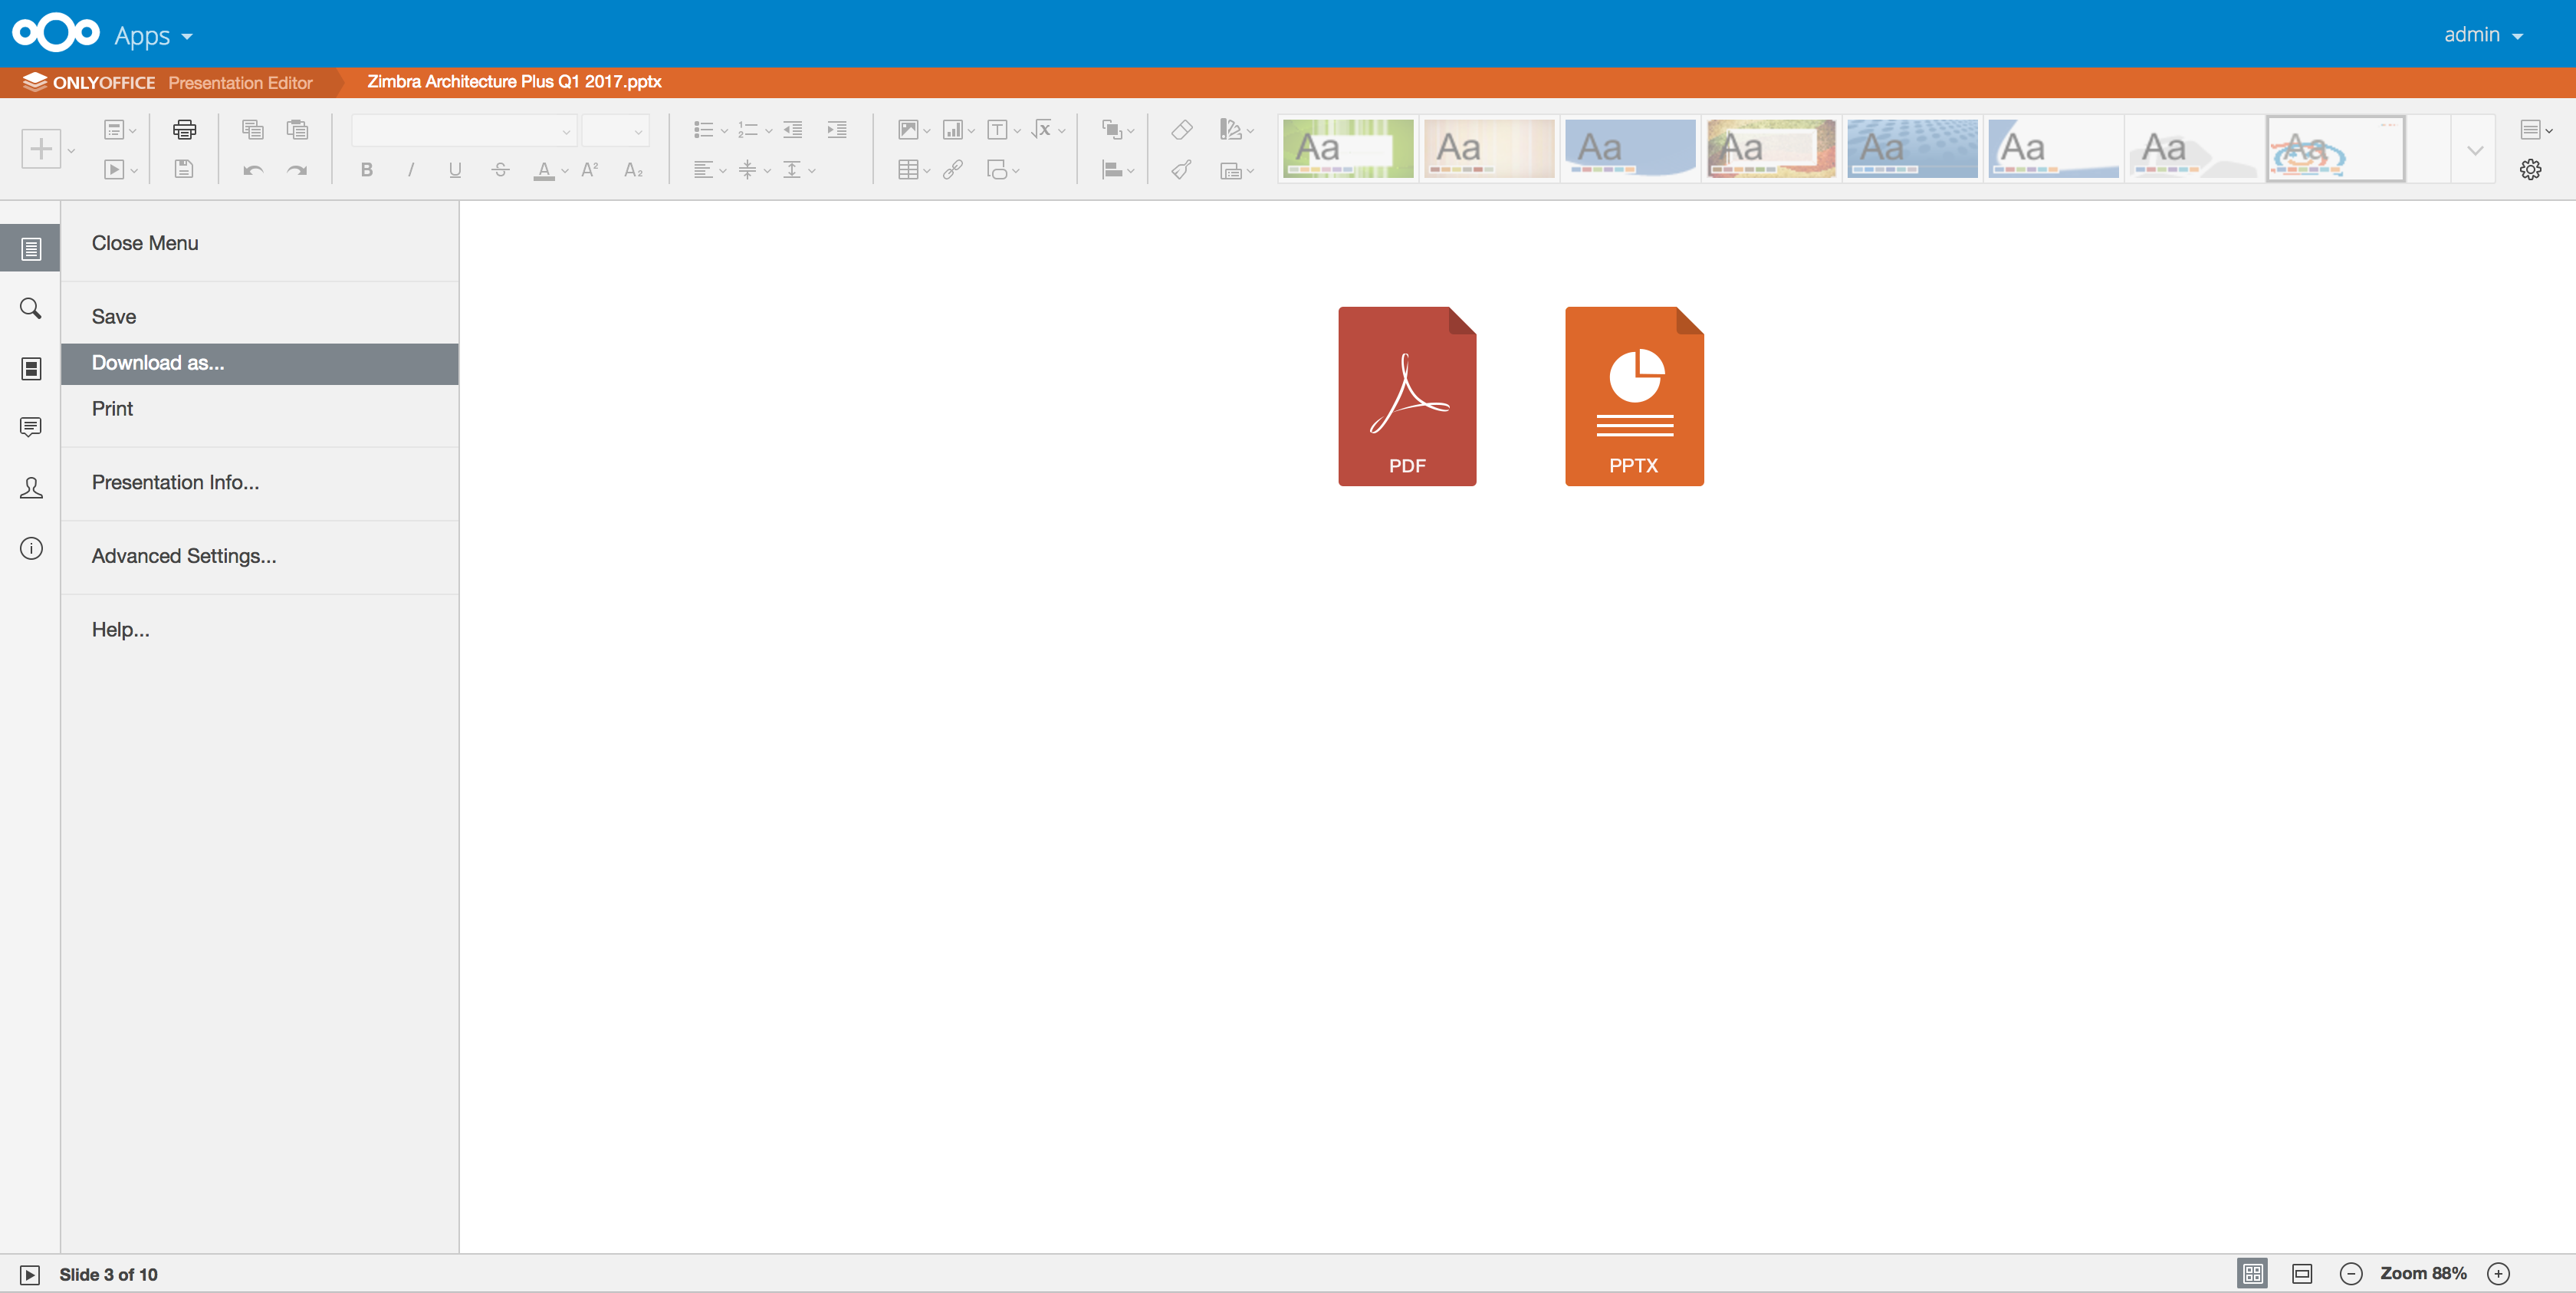
Task: Open the About info icon in sidebar
Action: 31,548
